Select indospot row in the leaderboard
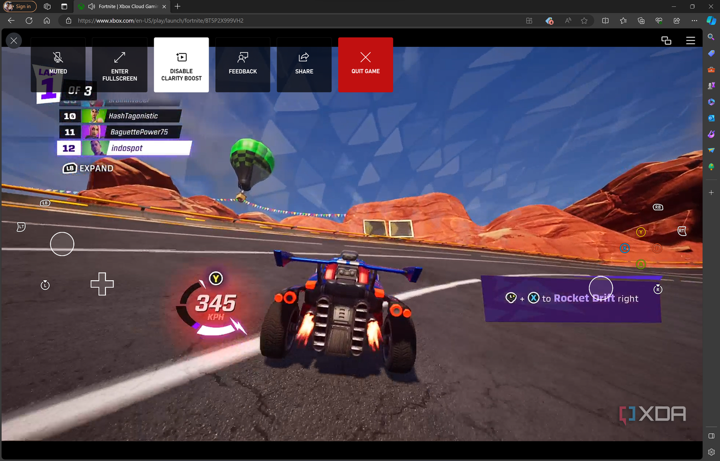Image resolution: width=720 pixels, height=461 pixels. [125, 148]
